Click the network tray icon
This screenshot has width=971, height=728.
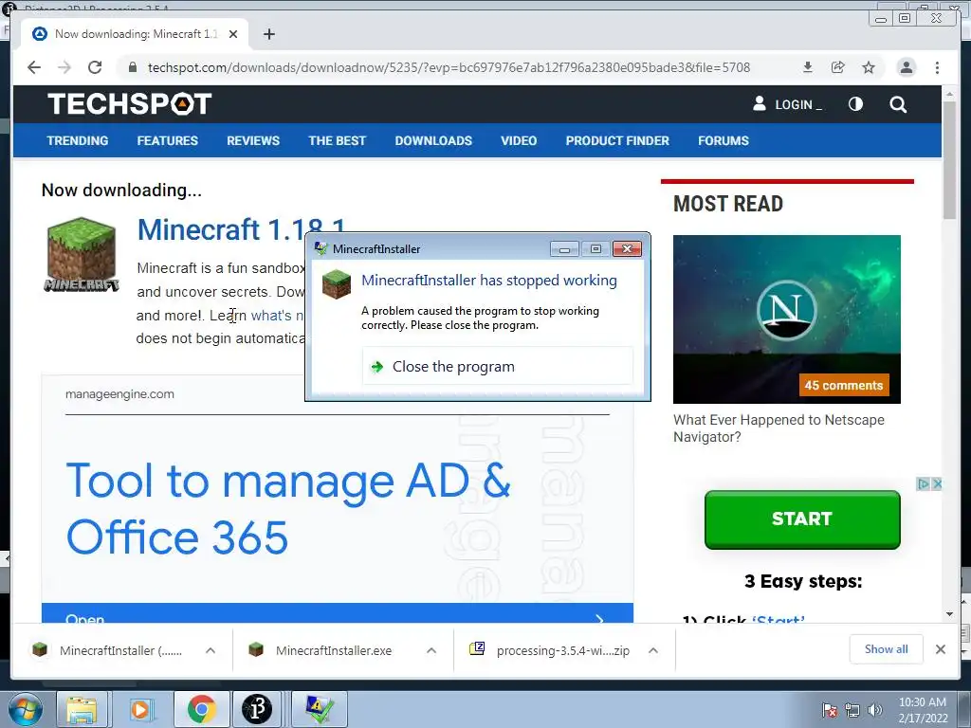852,710
